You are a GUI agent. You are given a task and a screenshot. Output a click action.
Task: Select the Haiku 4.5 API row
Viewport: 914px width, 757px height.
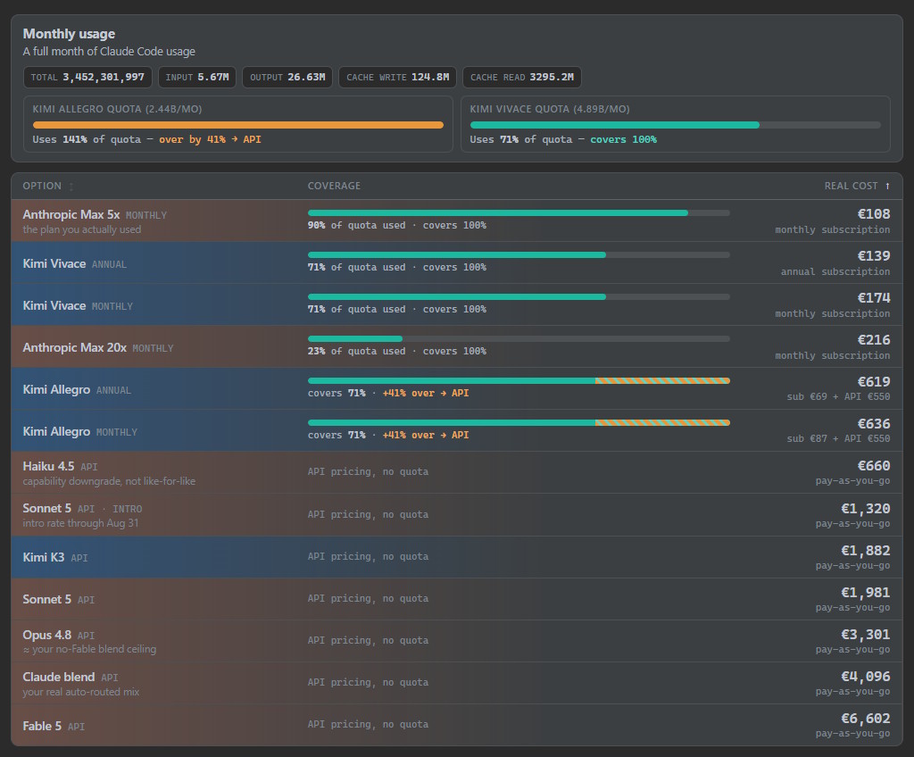[456, 472]
